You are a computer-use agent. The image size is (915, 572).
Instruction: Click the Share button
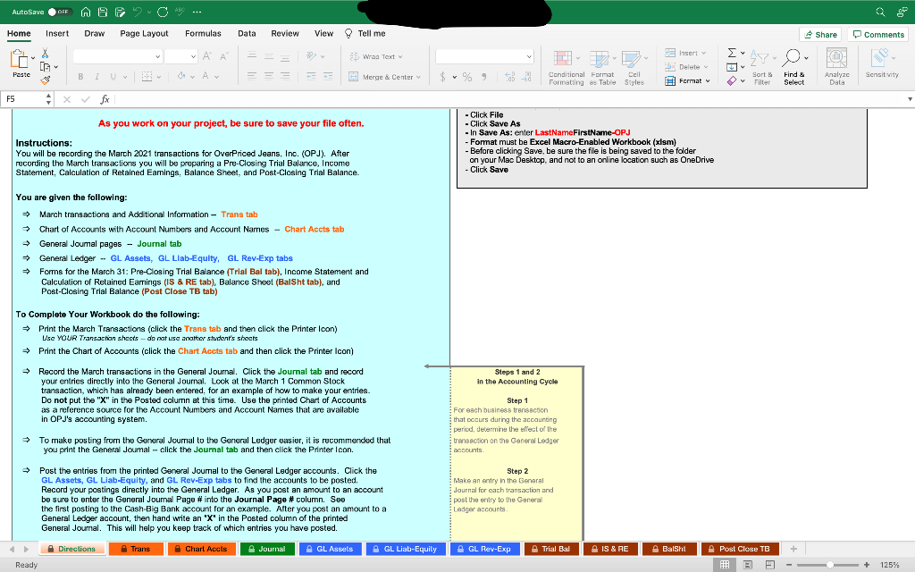click(820, 33)
